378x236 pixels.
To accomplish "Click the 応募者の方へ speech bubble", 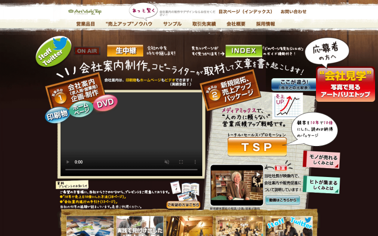I will point(327,53).
